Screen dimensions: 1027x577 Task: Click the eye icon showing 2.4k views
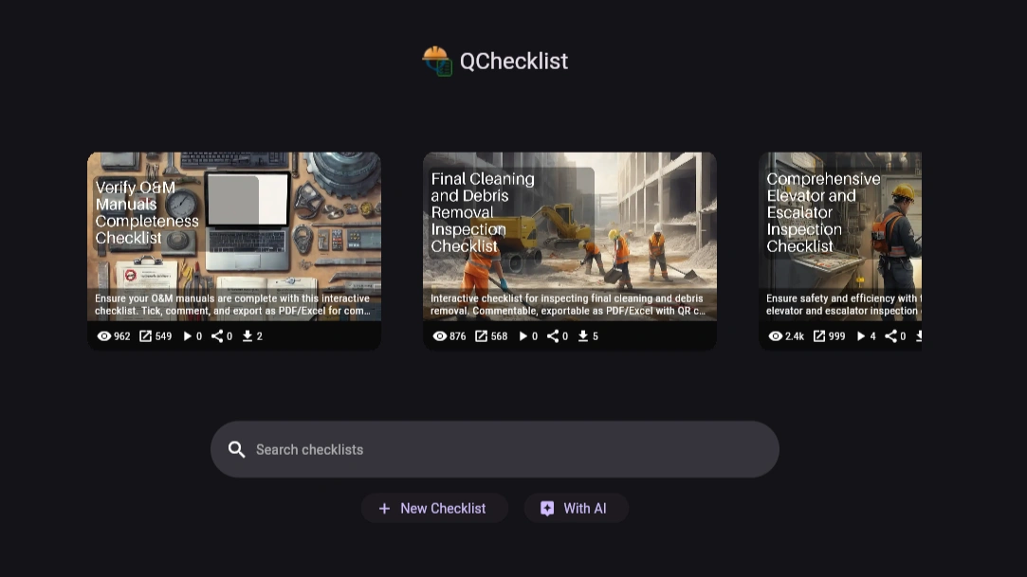(776, 336)
